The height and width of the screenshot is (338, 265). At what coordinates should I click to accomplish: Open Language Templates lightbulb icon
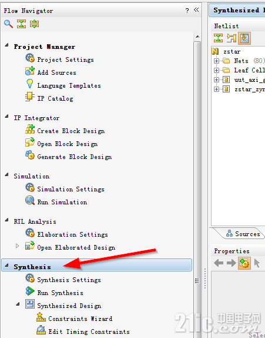point(30,84)
